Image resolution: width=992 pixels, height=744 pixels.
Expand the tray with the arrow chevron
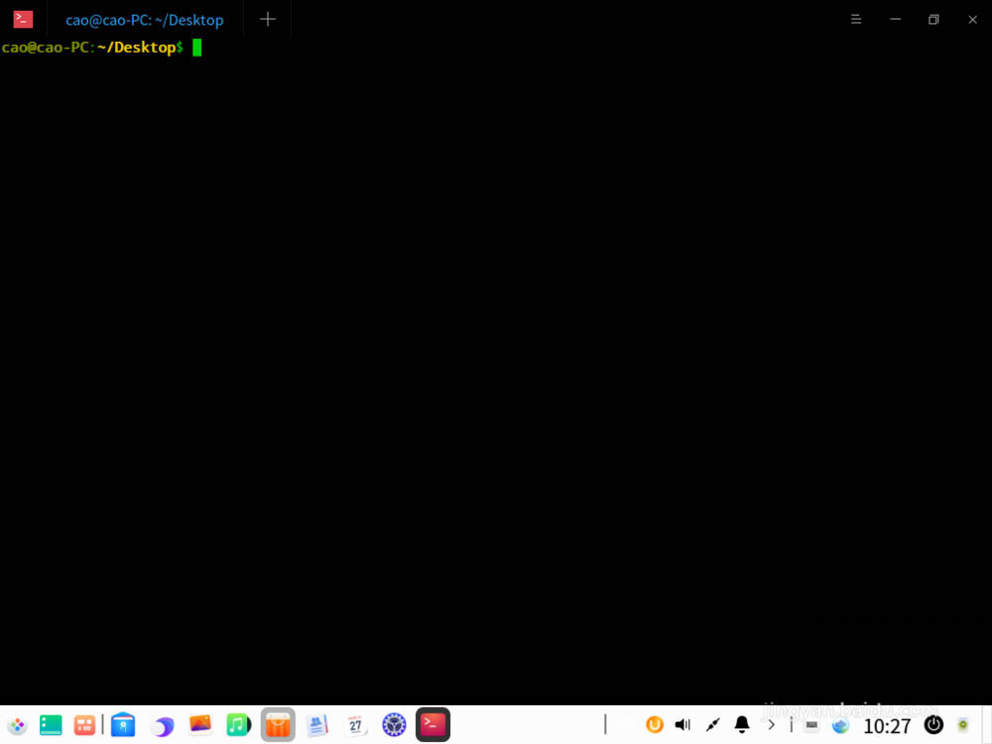click(771, 725)
